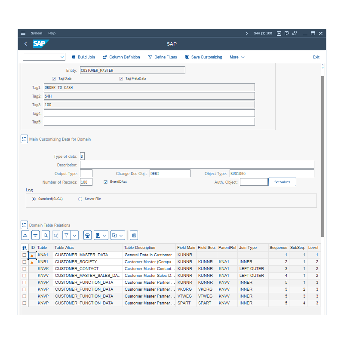Click the Table Description column header
Image resolution: width=344 pixels, height=344 pixels.
pos(149,248)
